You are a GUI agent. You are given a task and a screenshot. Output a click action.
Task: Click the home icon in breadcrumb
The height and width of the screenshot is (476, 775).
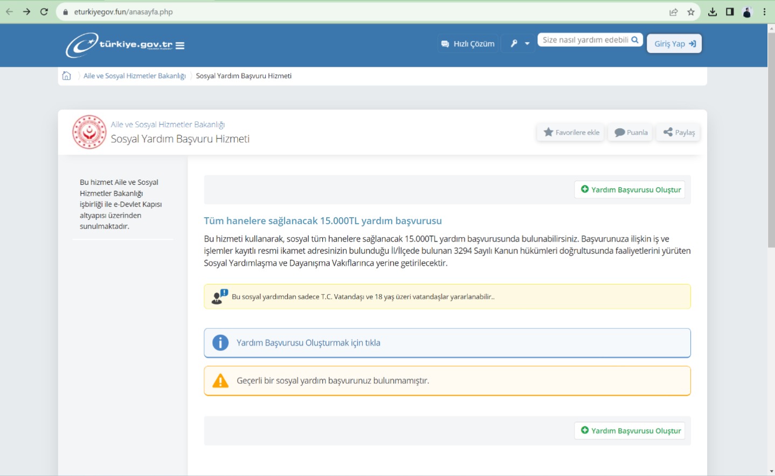tap(66, 75)
